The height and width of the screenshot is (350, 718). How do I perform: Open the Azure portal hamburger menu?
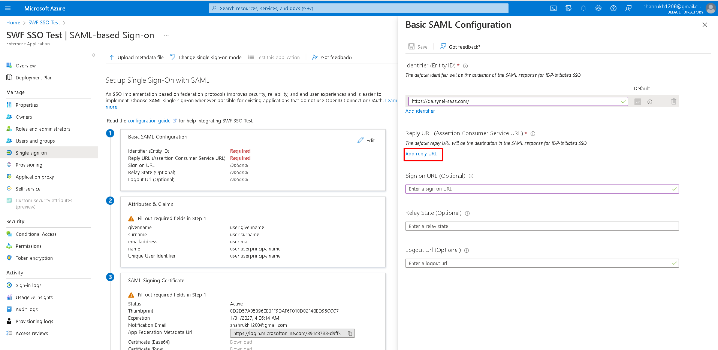pyautogui.click(x=8, y=8)
